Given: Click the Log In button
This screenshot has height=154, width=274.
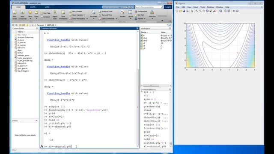Looking at the screenshot, I should point(168,7).
